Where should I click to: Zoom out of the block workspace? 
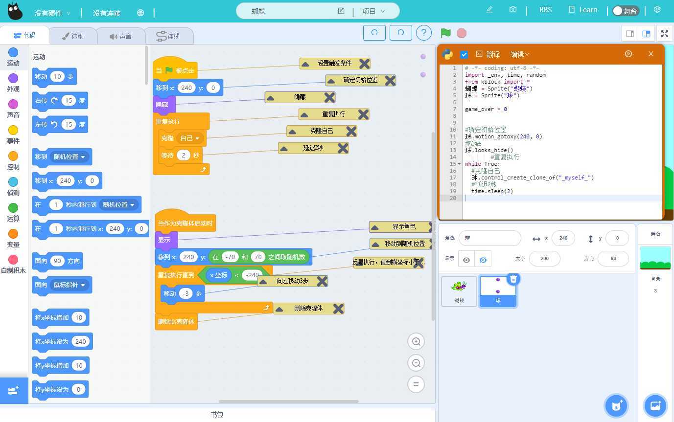point(416,363)
